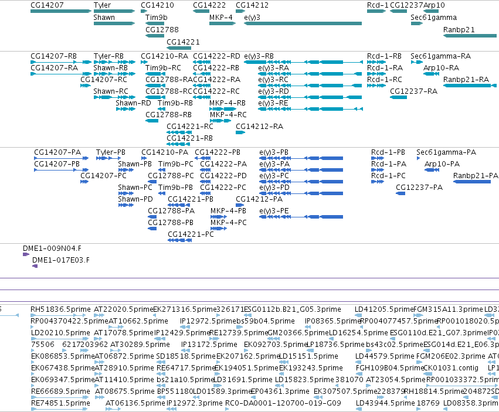Select the Ranbp21 gene label
Viewport: 499px width, 412px height.
coord(459,29)
